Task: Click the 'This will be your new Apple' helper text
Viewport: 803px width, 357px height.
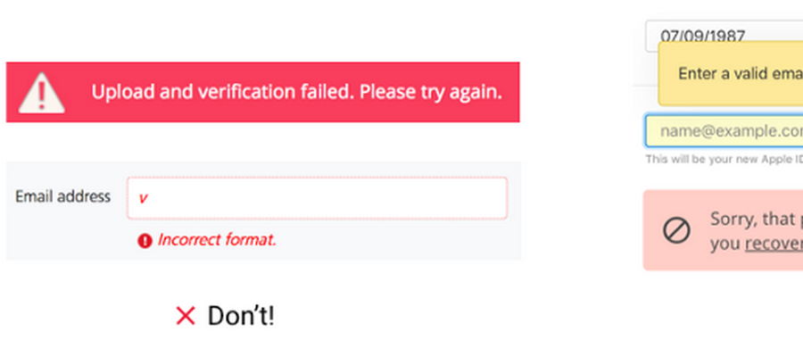Action: 724,160
